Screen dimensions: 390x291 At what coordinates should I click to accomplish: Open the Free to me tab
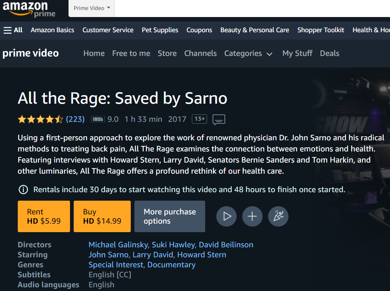pyautogui.click(x=131, y=53)
